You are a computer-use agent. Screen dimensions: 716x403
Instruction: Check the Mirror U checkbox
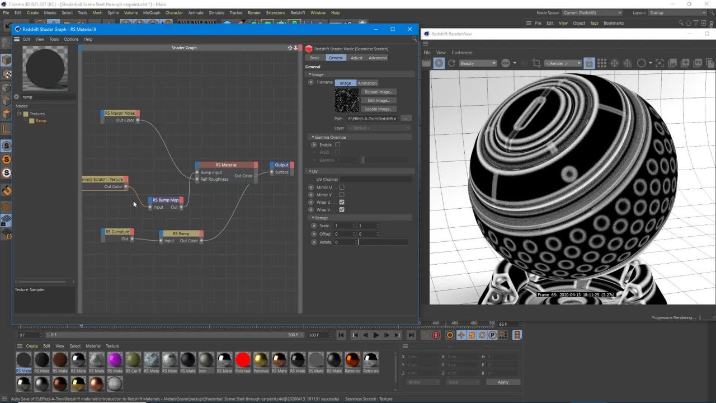pos(342,188)
